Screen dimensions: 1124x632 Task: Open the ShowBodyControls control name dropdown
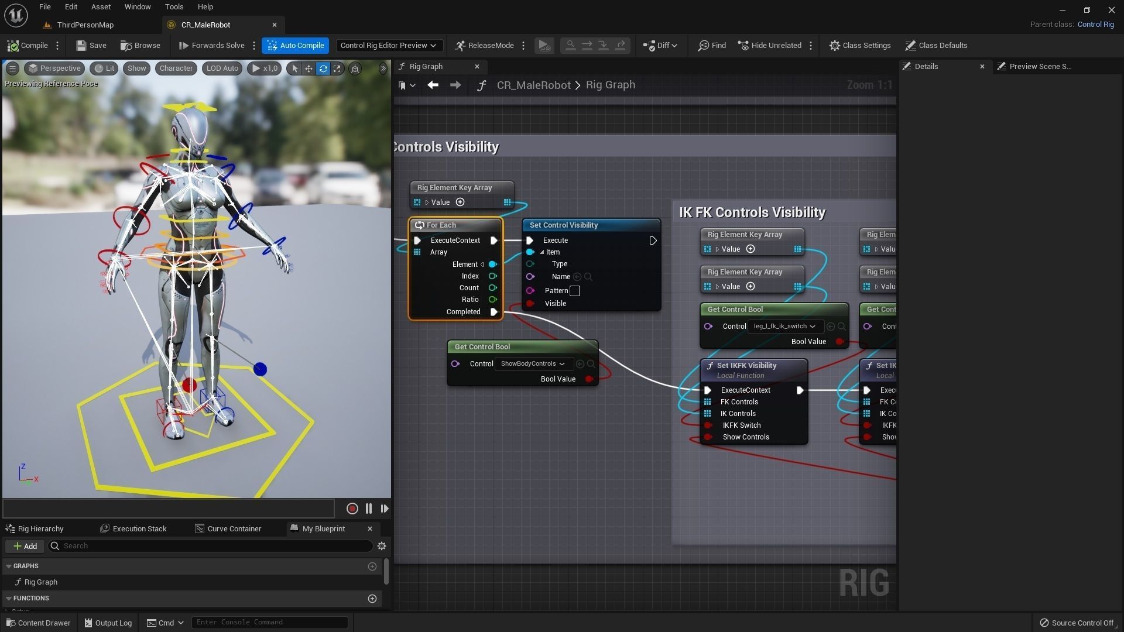click(x=533, y=364)
